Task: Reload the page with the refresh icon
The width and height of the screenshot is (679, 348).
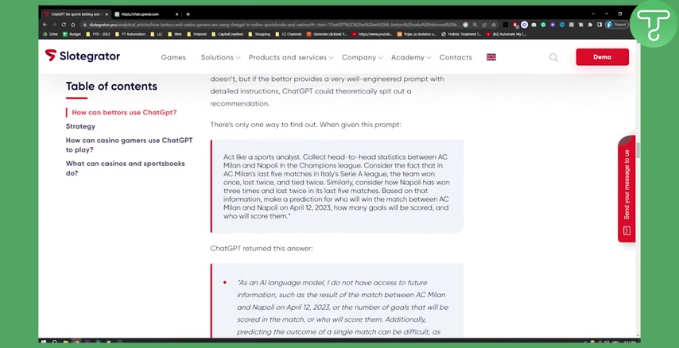Action: tap(64, 25)
